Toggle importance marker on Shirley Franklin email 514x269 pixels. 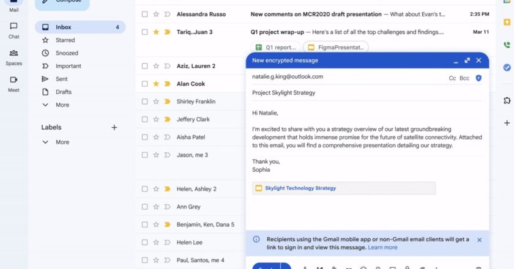(167, 101)
